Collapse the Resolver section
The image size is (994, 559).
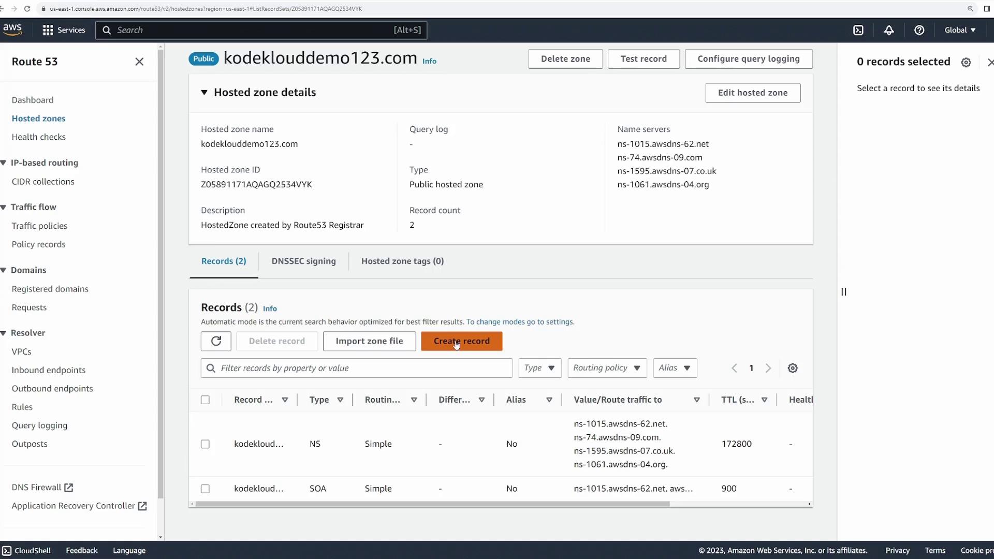[4, 333]
